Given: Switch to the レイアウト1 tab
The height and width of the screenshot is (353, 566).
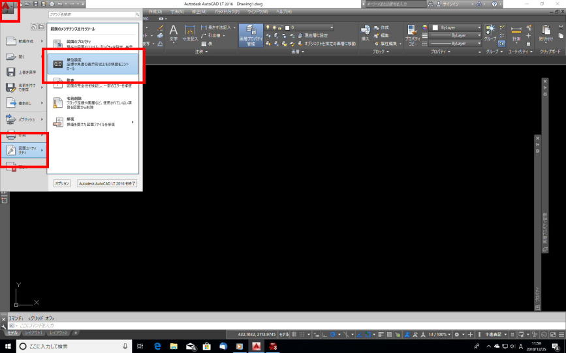Looking at the screenshot, I should 33,333.
